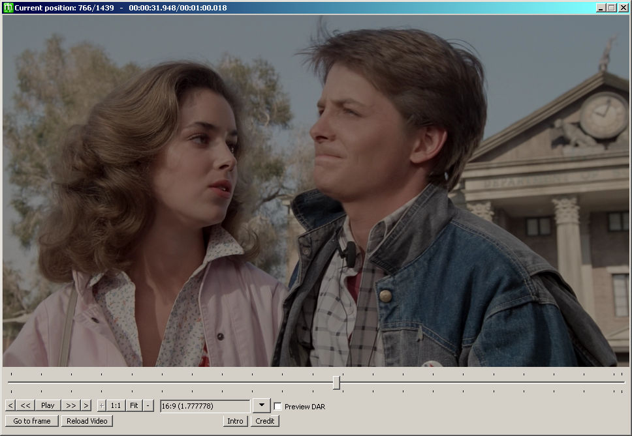Zoom in with the '+' button
Viewport: 632px width, 436px height.
click(102, 405)
